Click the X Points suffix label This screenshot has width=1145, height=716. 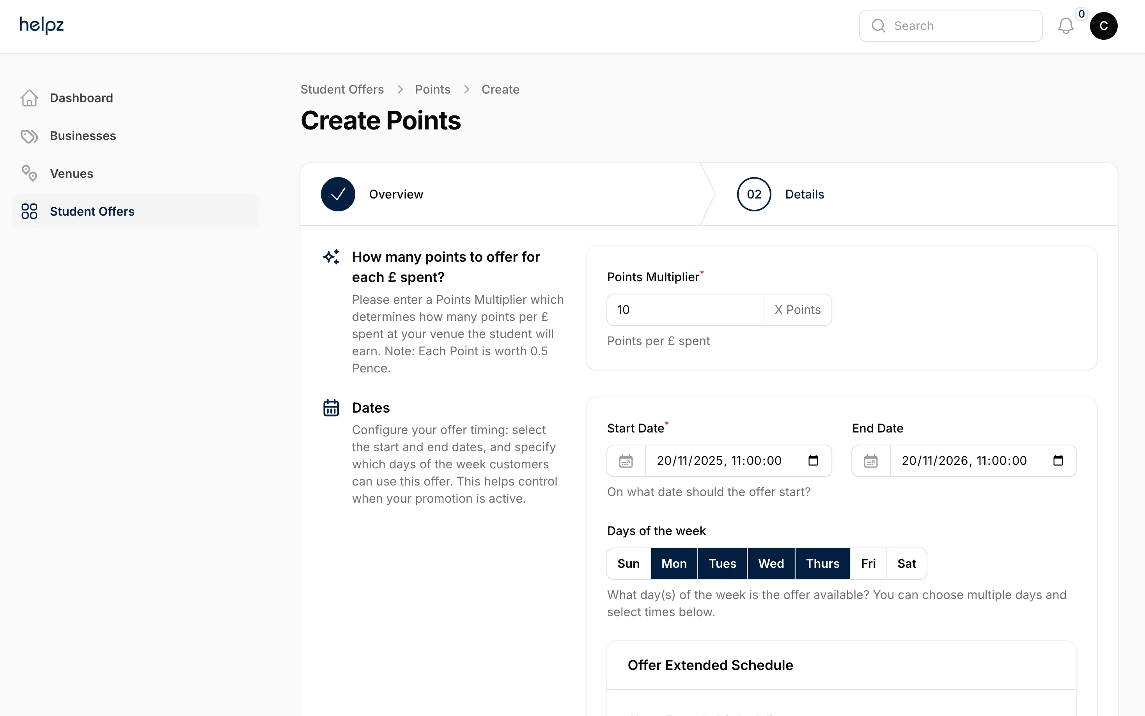coord(798,310)
